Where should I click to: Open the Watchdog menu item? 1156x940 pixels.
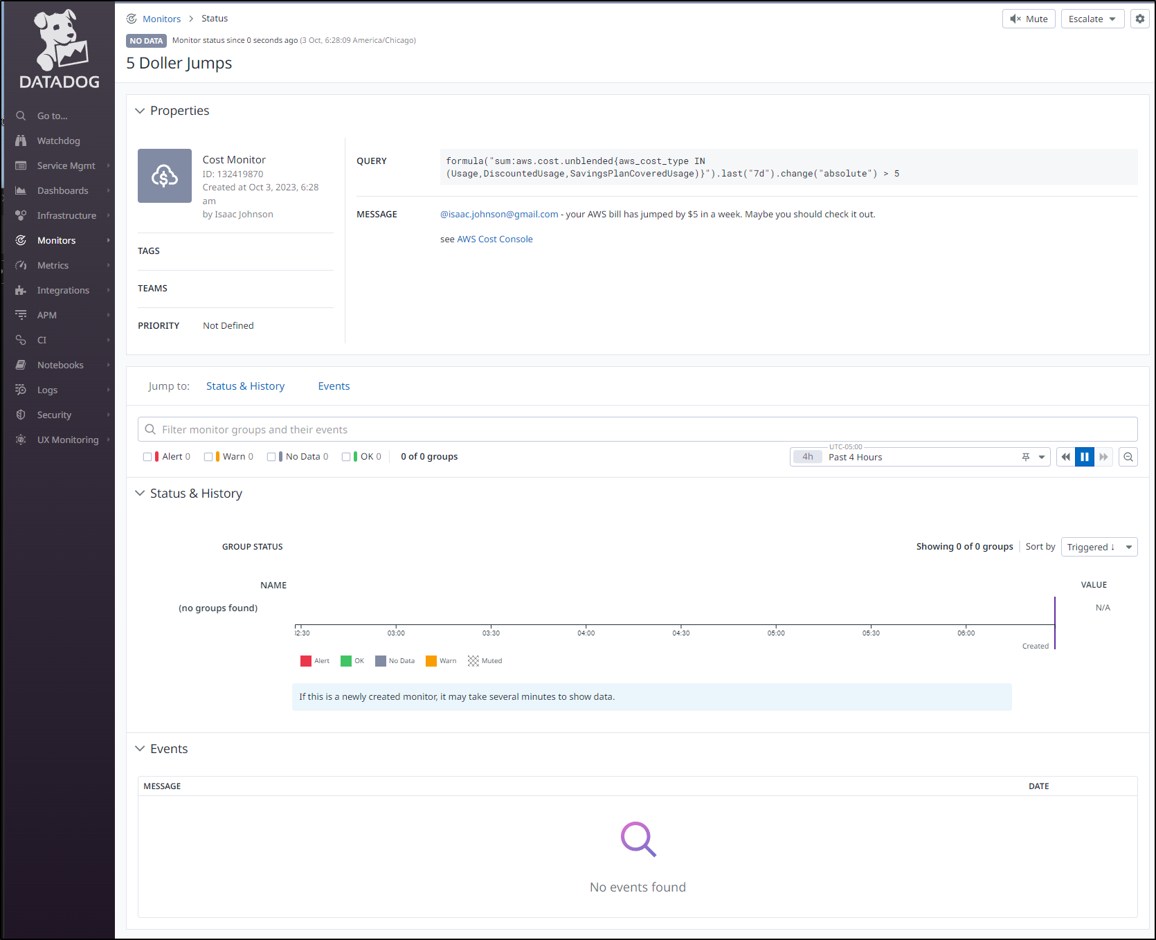(59, 141)
